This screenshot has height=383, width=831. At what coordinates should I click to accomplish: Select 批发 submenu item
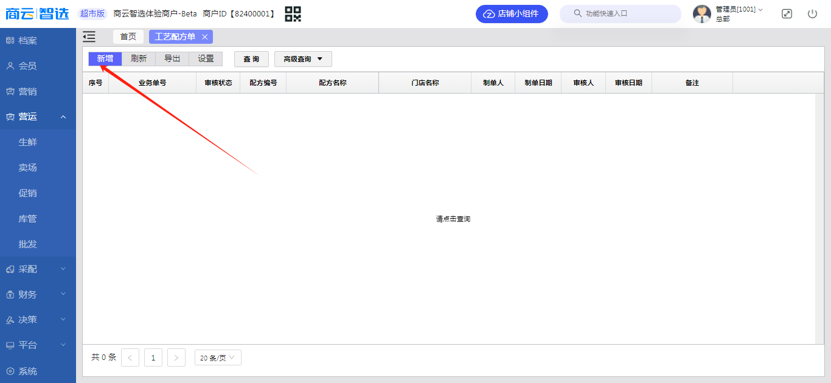38,244
